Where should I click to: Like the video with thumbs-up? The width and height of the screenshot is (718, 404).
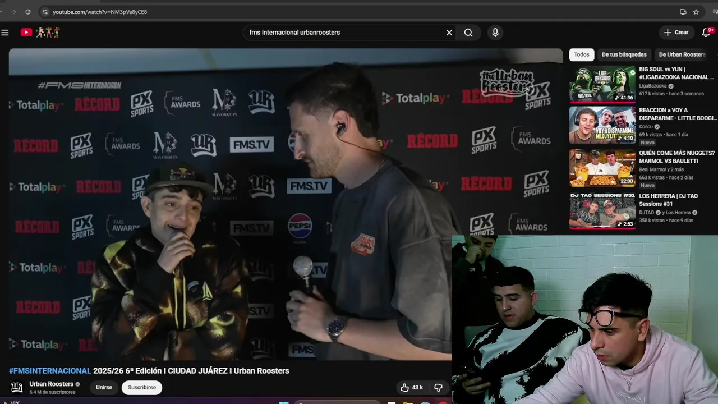pyautogui.click(x=411, y=388)
